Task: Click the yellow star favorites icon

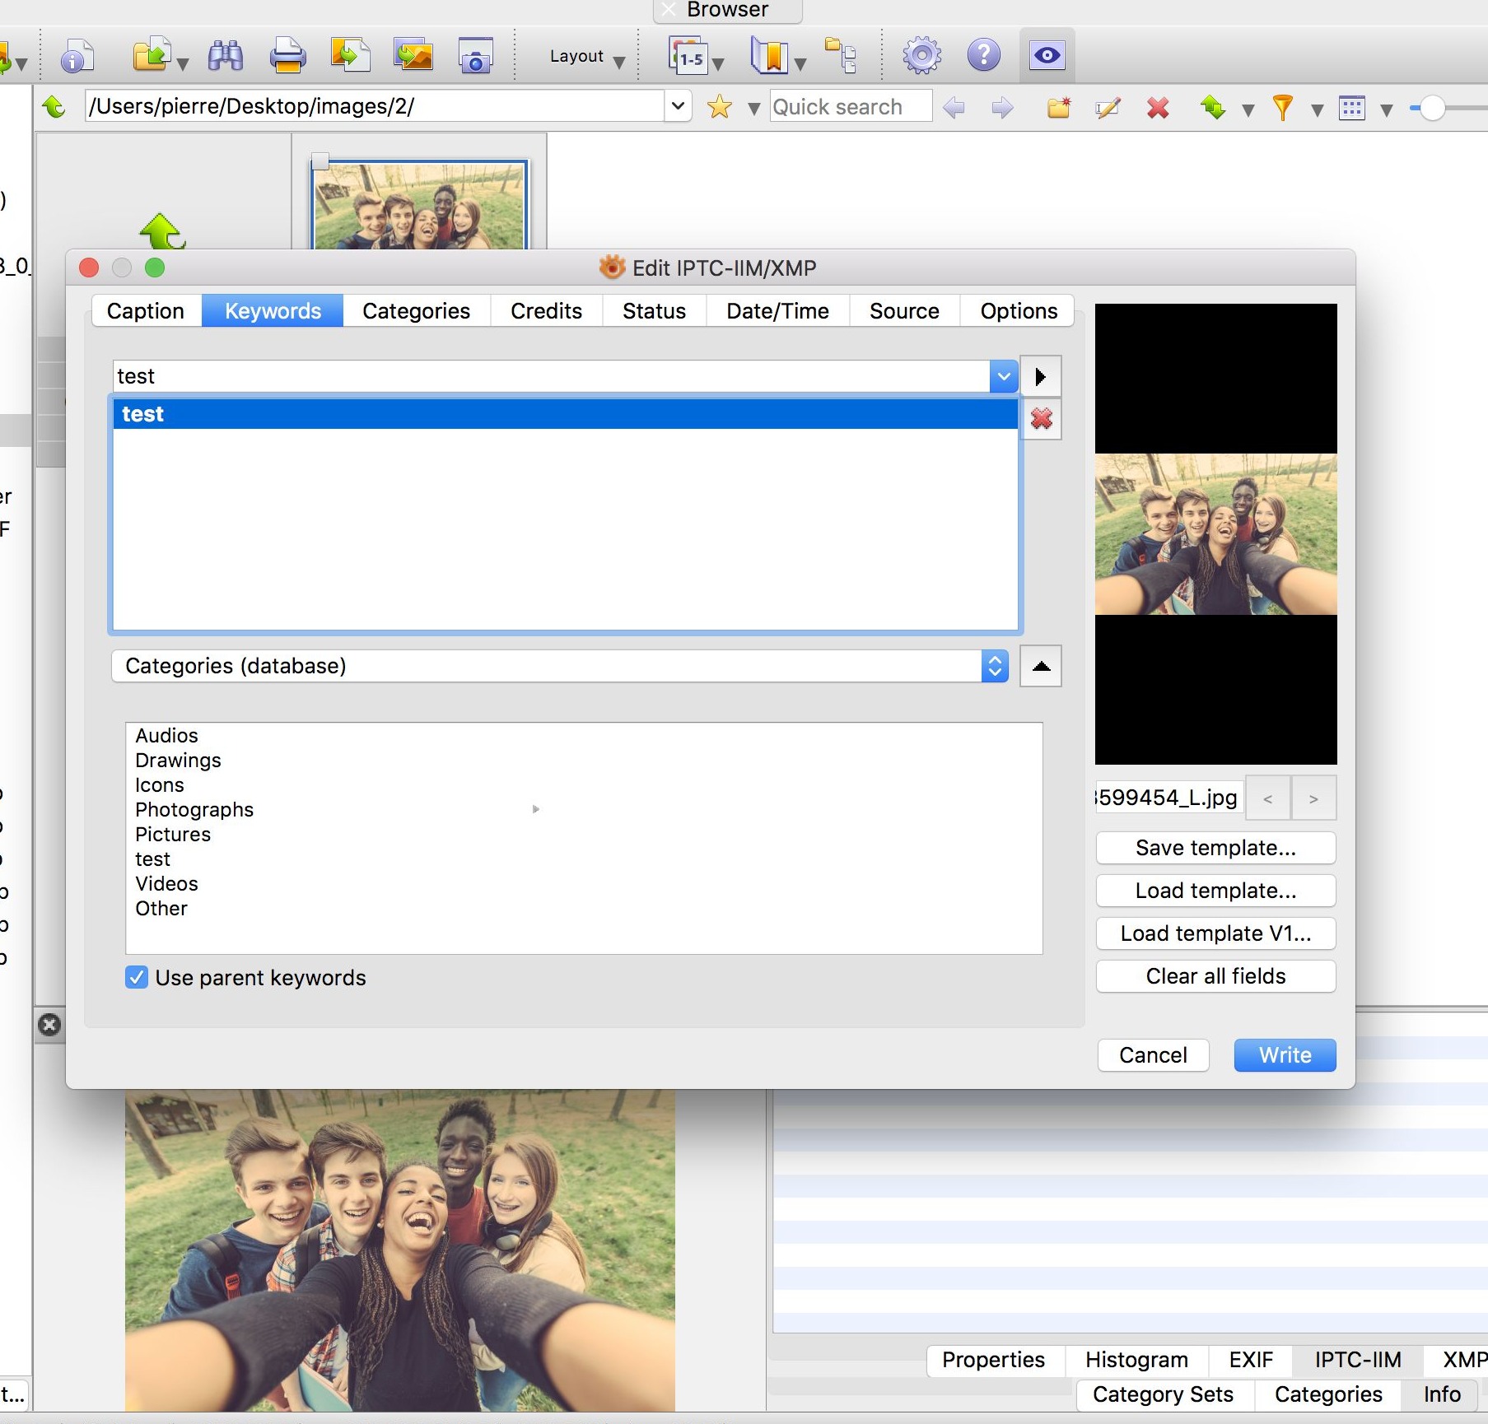Action: click(719, 107)
